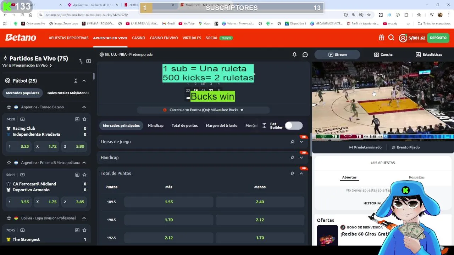Screen dimensions: 454x255
Task: Open stats icon for Racing Club match
Action: 77,119
